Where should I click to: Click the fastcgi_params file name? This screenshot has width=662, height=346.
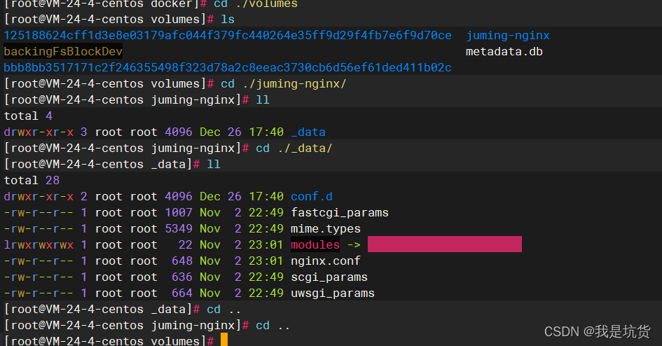tap(339, 213)
